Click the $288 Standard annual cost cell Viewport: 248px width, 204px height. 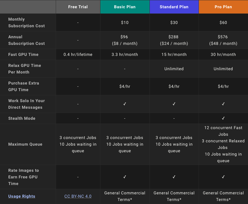pyautogui.click(x=174, y=40)
